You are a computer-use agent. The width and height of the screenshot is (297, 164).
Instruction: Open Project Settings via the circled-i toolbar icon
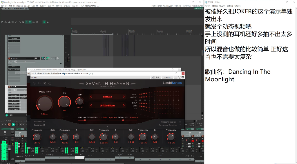pos(13,22)
